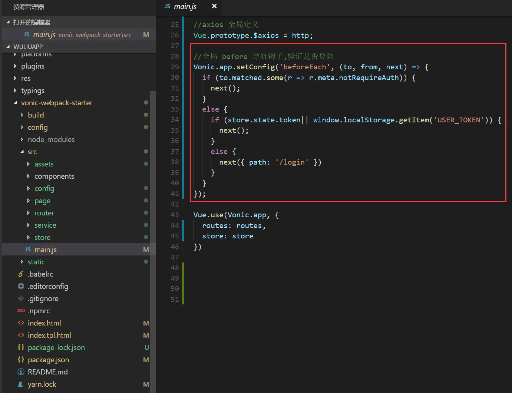The height and width of the screenshot is (393, 512).
Task: Click the yarn icon beside yarn.lock
Action: (21, 384)
